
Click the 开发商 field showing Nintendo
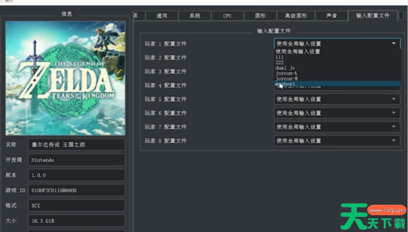[x=77, y=160]
